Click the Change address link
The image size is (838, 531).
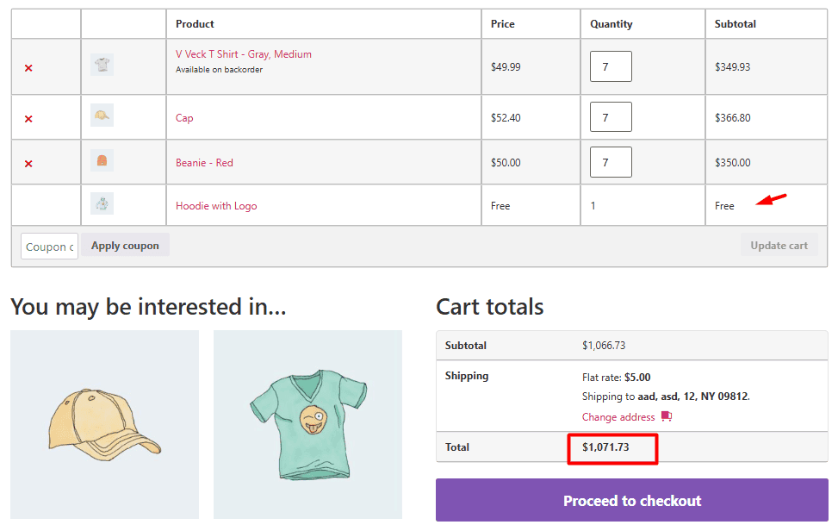[618, 417]
